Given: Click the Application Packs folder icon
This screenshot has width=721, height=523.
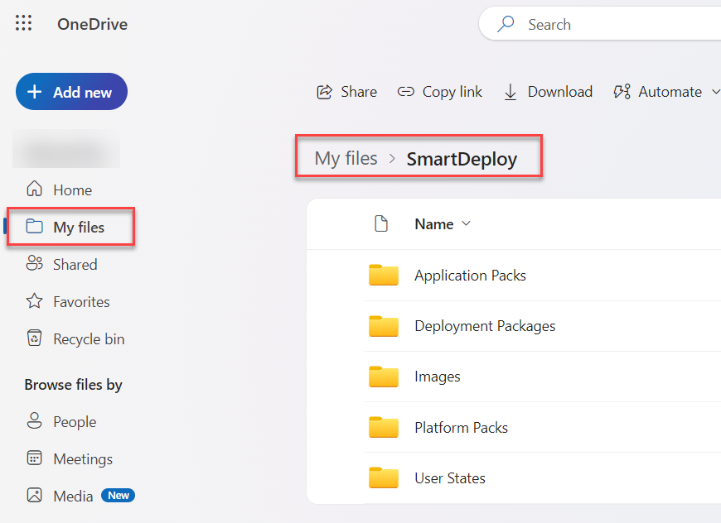Looking at the screenshot, I should [x=384, y=275].
